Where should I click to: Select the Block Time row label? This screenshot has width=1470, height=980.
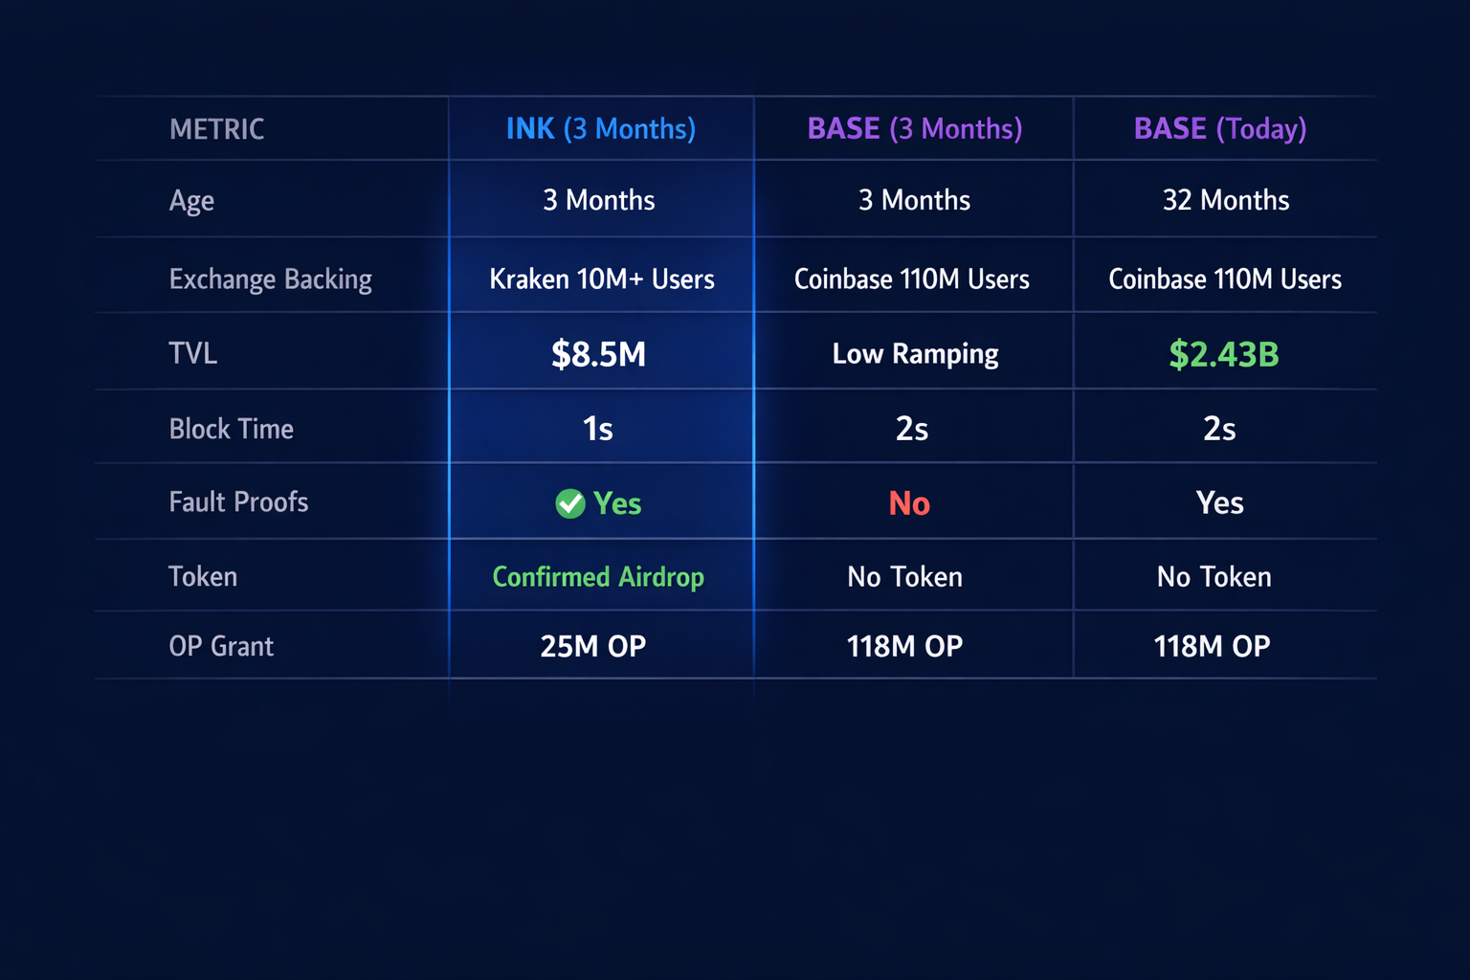point(231,429)
